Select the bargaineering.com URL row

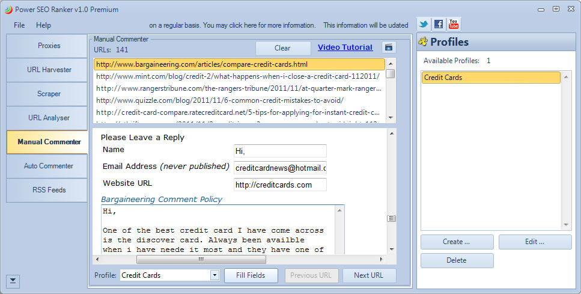(x=239, y=64)
